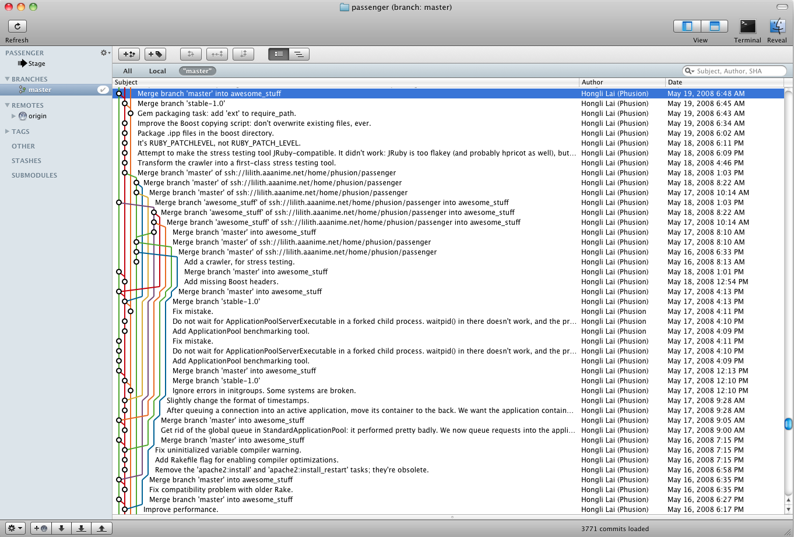This screenshot has height=537, width=794.
Task: Click the pull button in bottom bar
Action: click(81, 528)
